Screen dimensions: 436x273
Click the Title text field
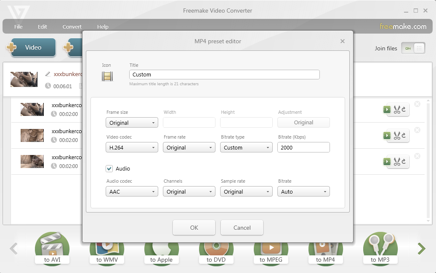[224, 75]
